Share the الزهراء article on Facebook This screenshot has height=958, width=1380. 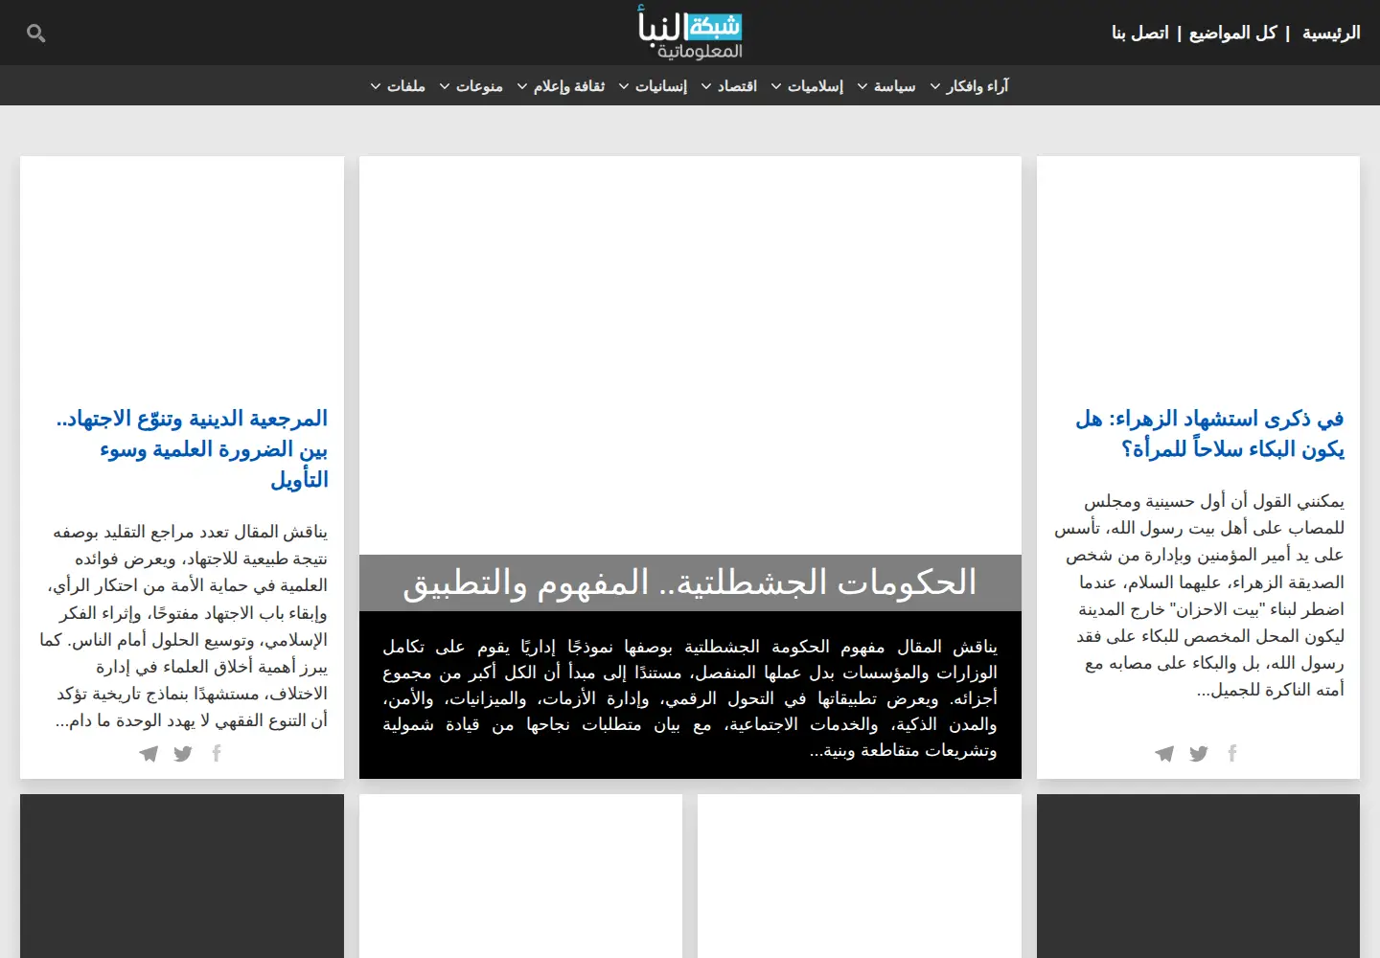pyautogui.click(x=1232, y=753)
